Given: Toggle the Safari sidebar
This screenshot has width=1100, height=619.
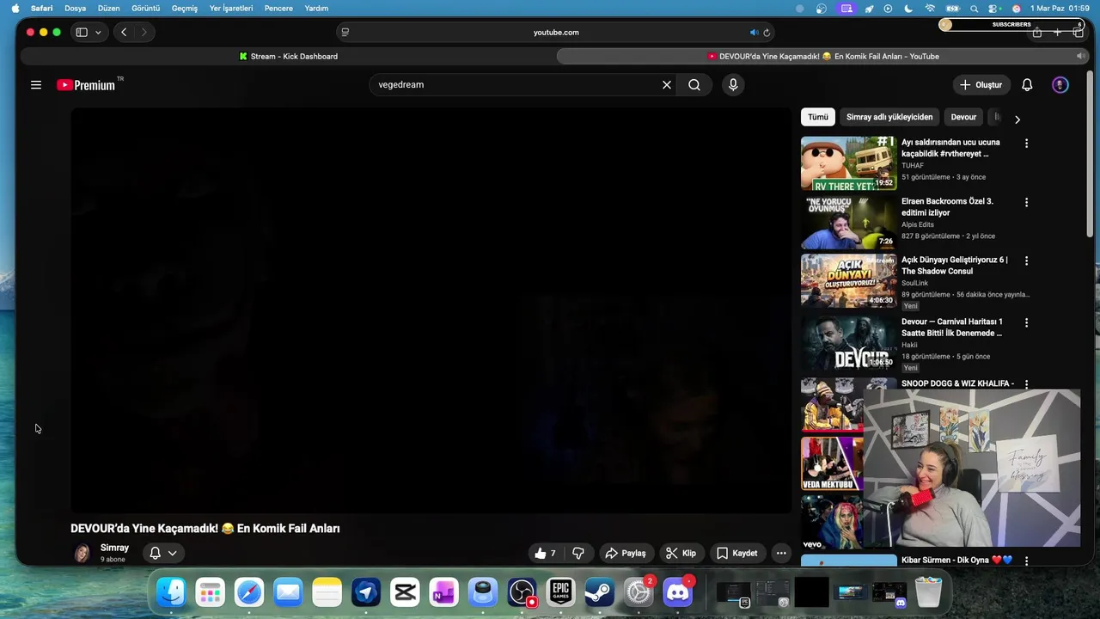Looking at the screenshot, I should coord(82,33).
